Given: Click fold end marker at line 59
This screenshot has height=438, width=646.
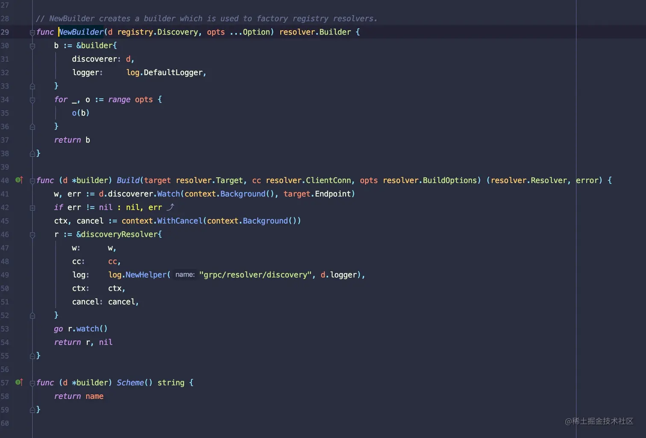Looking at the screenshot, I should (x=32, y=410).
